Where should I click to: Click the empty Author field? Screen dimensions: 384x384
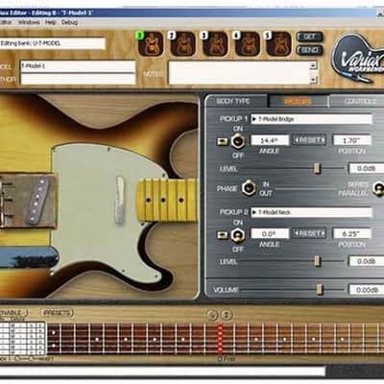pyautogui.click(x=78, y=79)
